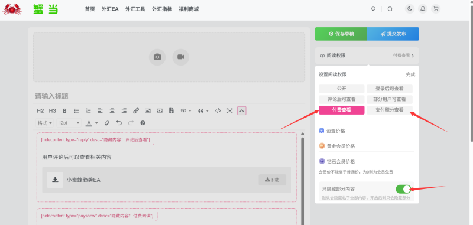Apply the text color A button
This screenshot has width=473, height=225.
coord(89,123)
